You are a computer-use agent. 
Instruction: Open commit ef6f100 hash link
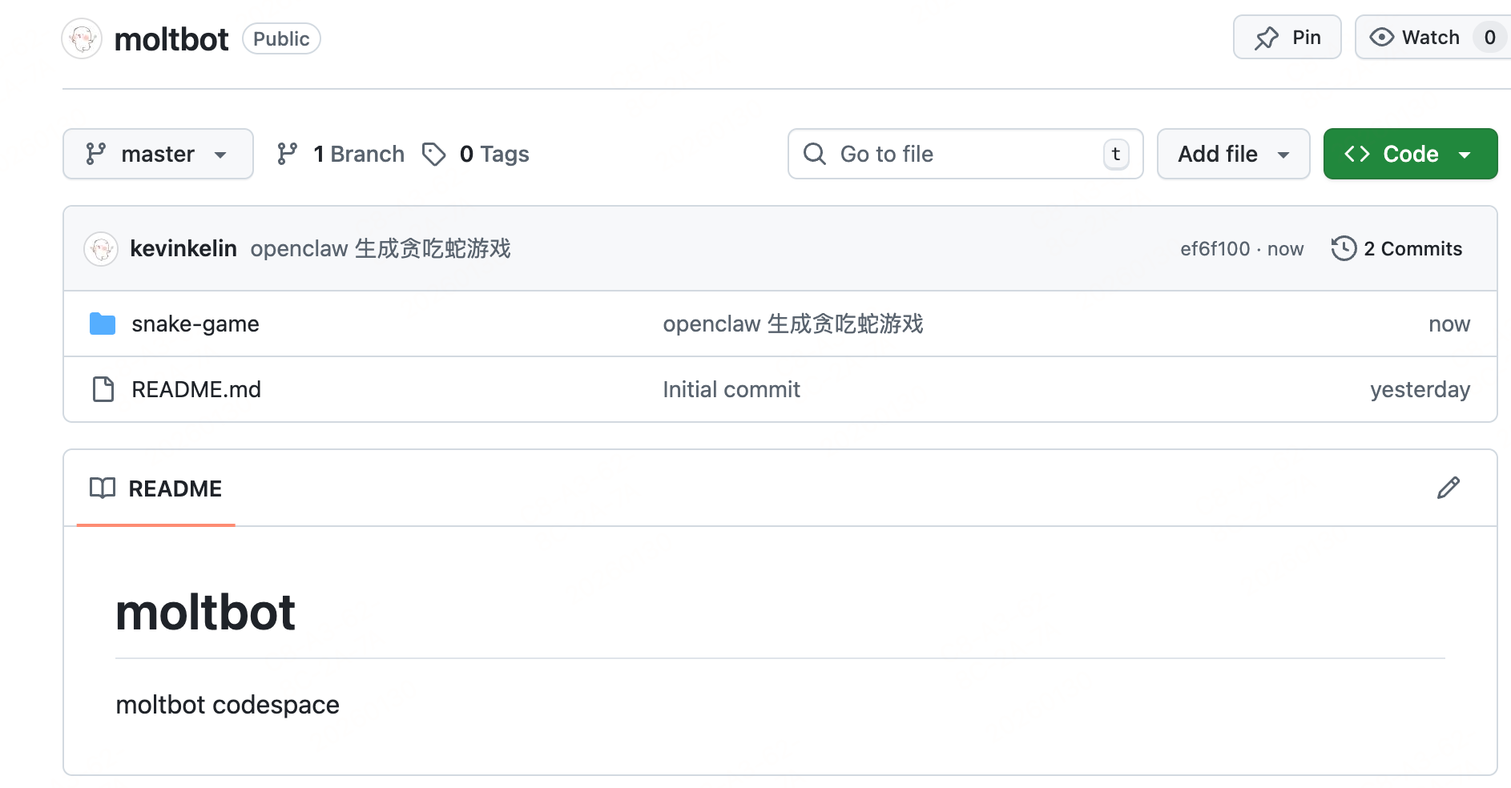point(1215,249)
